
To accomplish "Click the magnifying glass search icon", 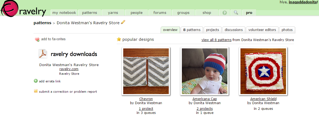I will [236, 13].
